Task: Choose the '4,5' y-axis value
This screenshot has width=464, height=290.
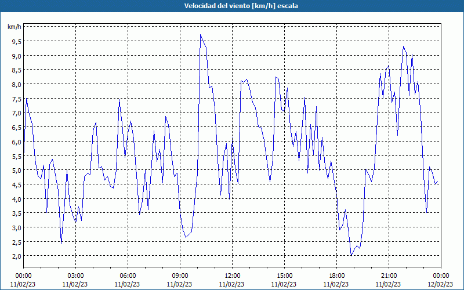Action: (17, 184)
